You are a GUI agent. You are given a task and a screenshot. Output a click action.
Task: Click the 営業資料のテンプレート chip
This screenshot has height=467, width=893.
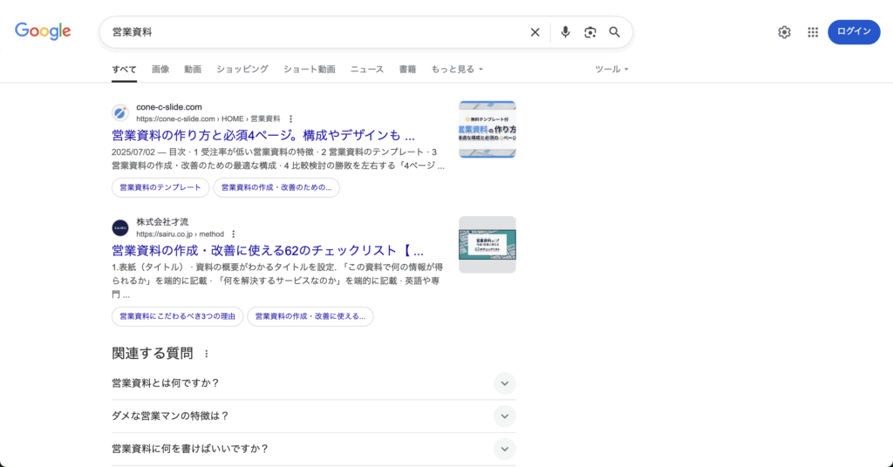(160, 187)
